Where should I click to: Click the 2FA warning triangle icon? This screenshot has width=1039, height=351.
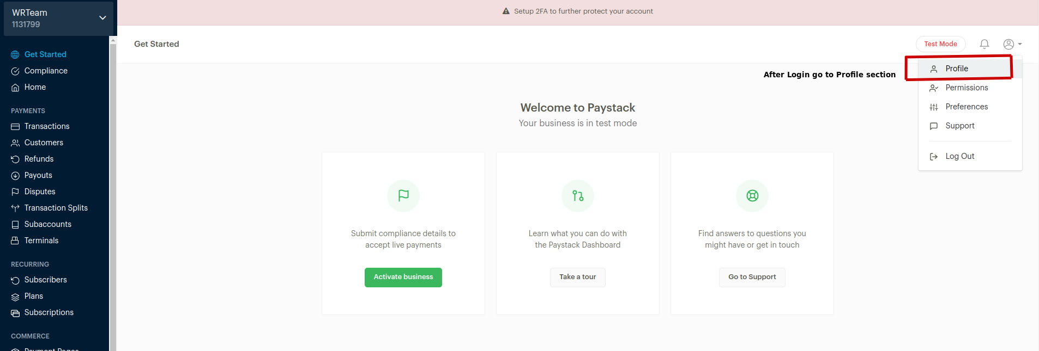pos(506,11)
